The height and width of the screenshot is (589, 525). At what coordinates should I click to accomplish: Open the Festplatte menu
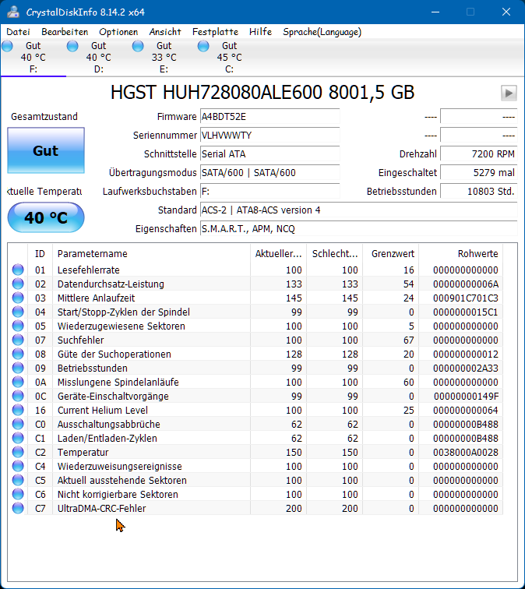215,32
